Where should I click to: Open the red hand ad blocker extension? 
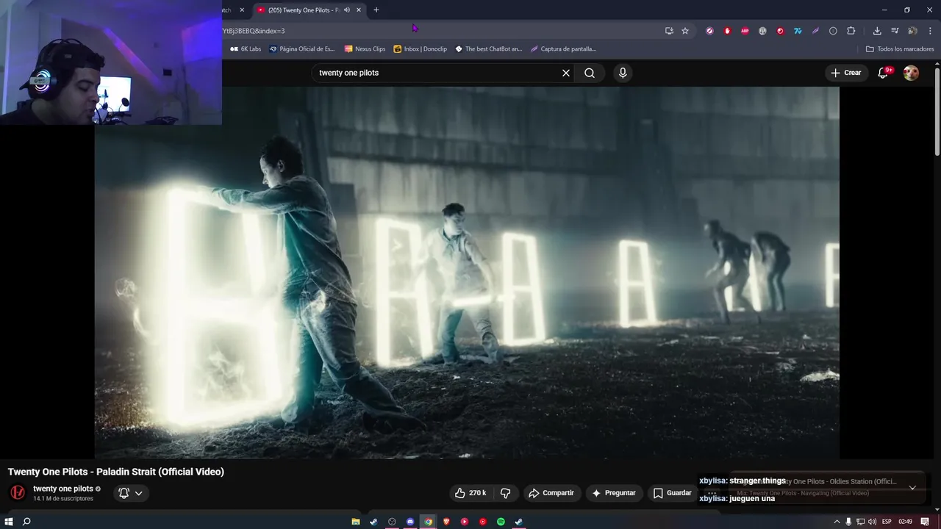(x=727, y=31)
